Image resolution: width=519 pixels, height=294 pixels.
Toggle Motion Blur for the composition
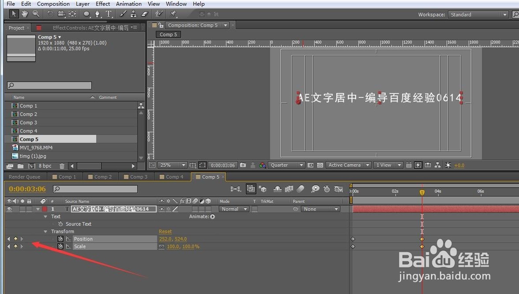[x=301, y=189]
